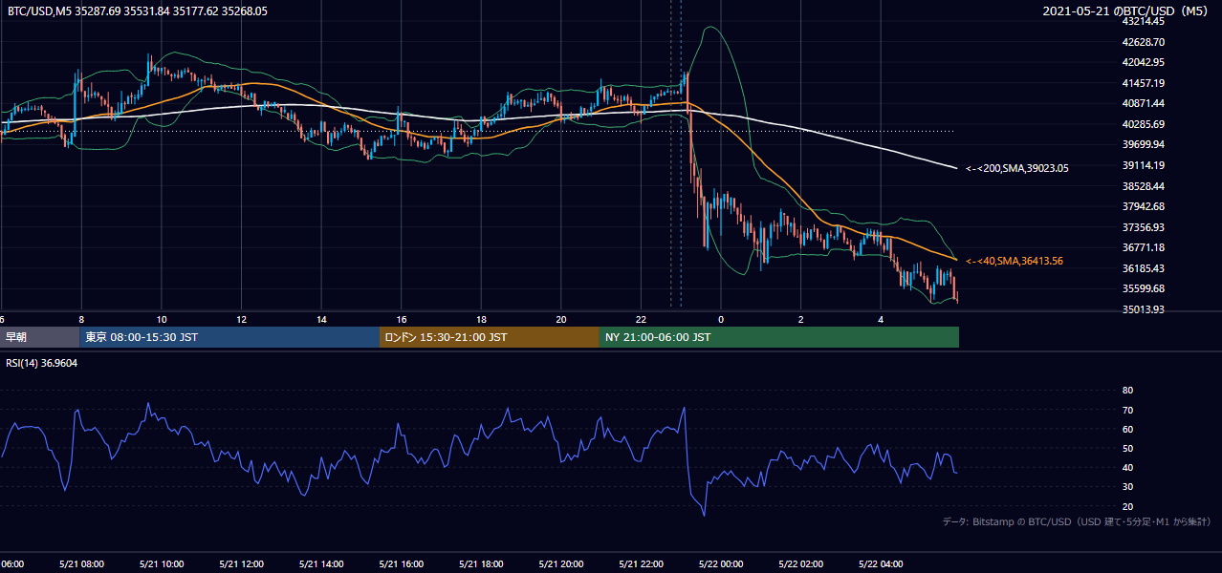
Task: Click the hour label 18 above session bars
Action: pos(481,320)
